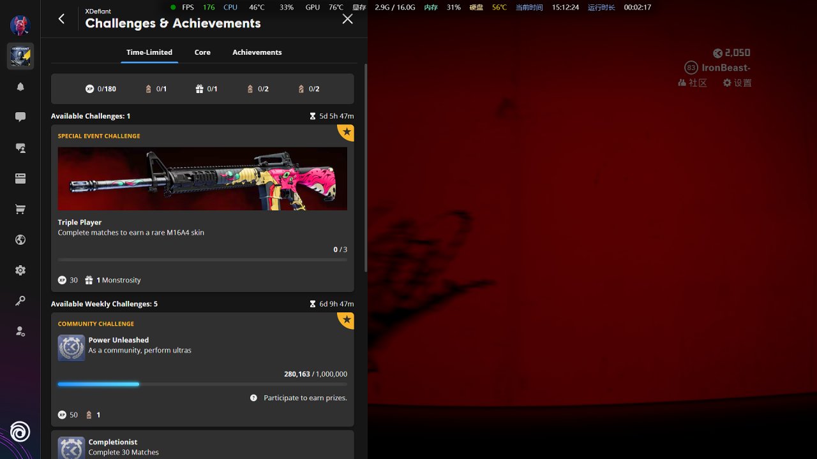This screenshot has width=817, height=459.
Task: Click the Completionist challenge emblem
Action: 71,448
